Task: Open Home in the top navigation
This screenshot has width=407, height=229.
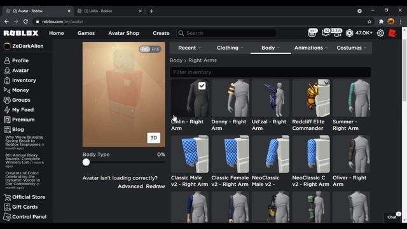Action: 57,33
